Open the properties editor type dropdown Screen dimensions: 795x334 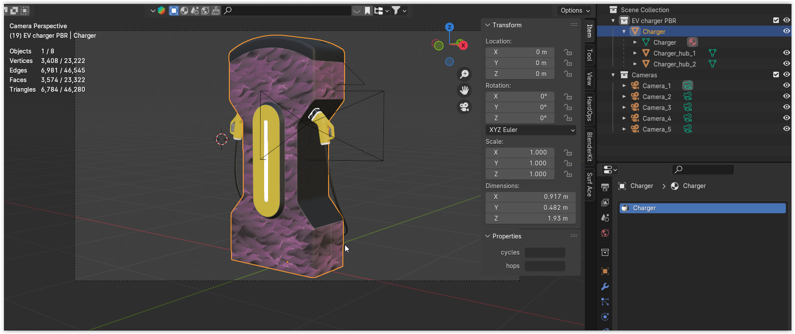[x=610, y=169]
